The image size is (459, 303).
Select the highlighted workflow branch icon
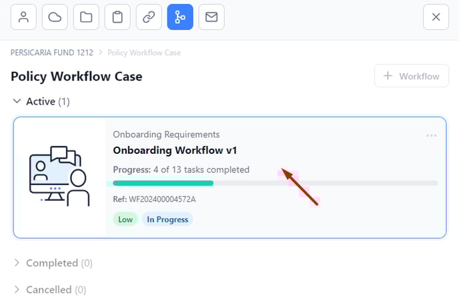[180, 17]
